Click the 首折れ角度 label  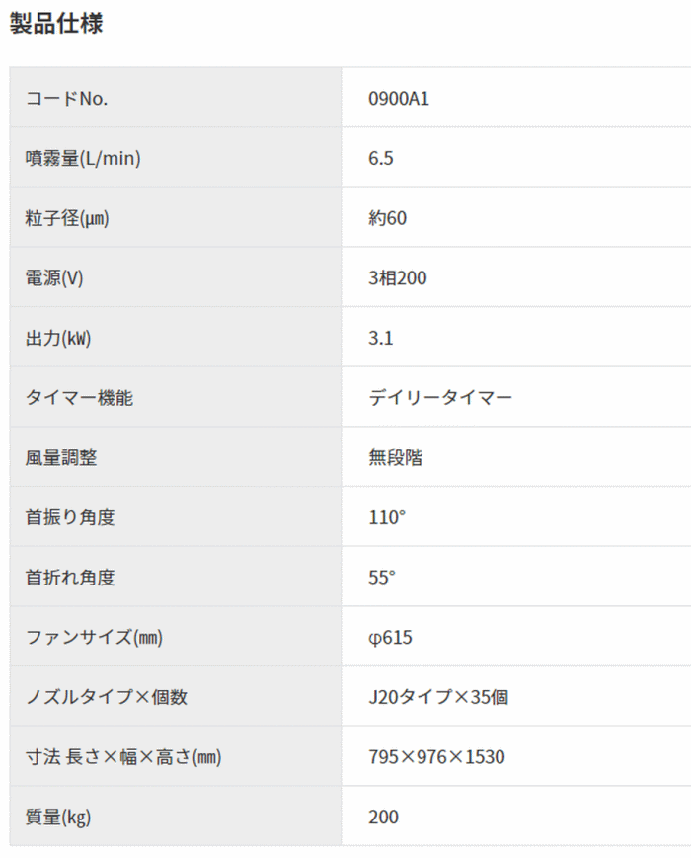[x=70, y=578]
